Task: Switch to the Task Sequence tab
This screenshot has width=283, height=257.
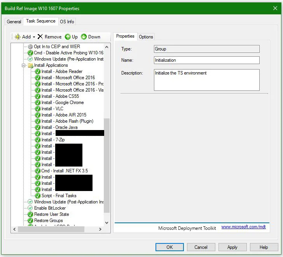Action: pyautogui.click(x=41, y=21)
